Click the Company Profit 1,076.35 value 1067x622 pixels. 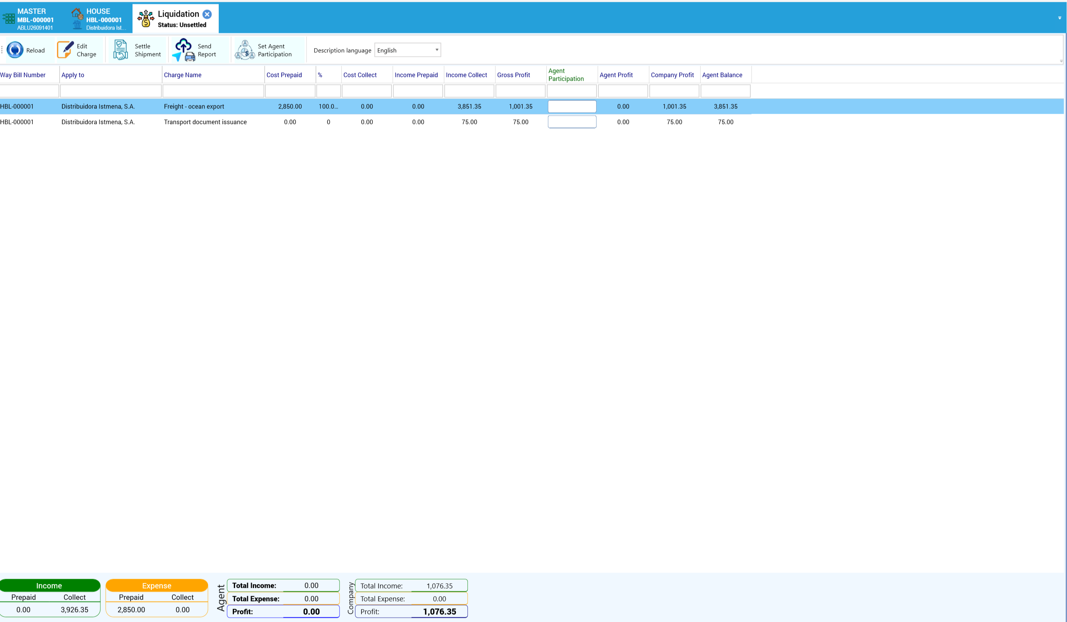(x=439, y=611)
